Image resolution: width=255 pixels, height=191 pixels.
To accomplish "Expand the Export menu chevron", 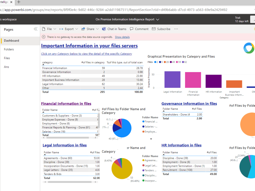I will tap(76, 29).
